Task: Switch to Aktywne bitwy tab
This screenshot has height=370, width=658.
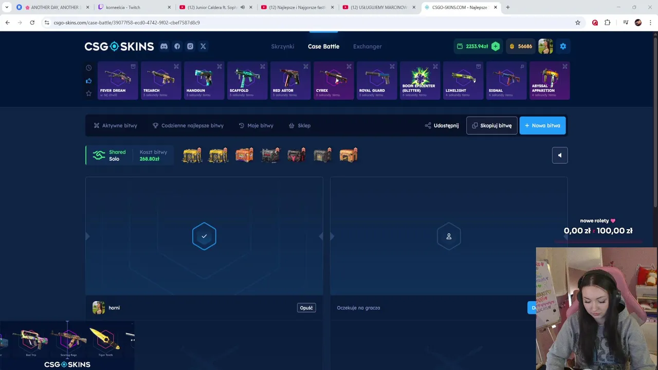Action: [115, 125]
